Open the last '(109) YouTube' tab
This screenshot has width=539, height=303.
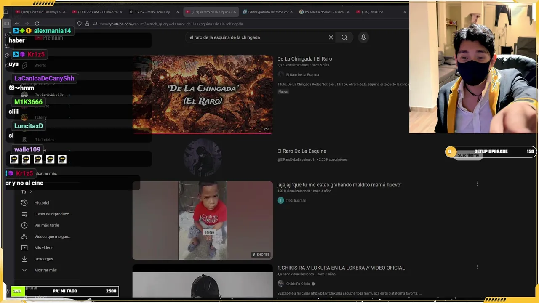[381, 12]
